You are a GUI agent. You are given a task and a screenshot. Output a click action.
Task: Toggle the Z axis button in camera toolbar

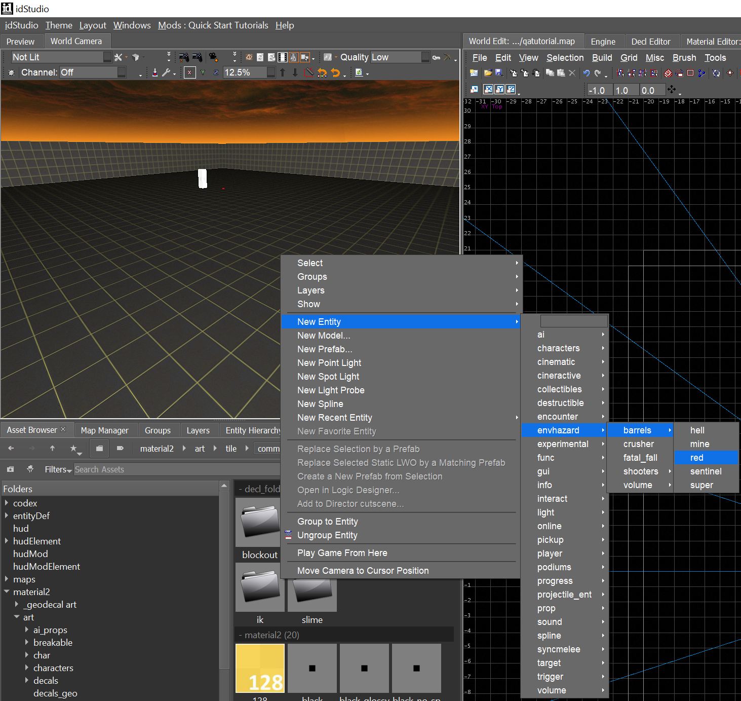pyautogui.click(x=216, y=72)
